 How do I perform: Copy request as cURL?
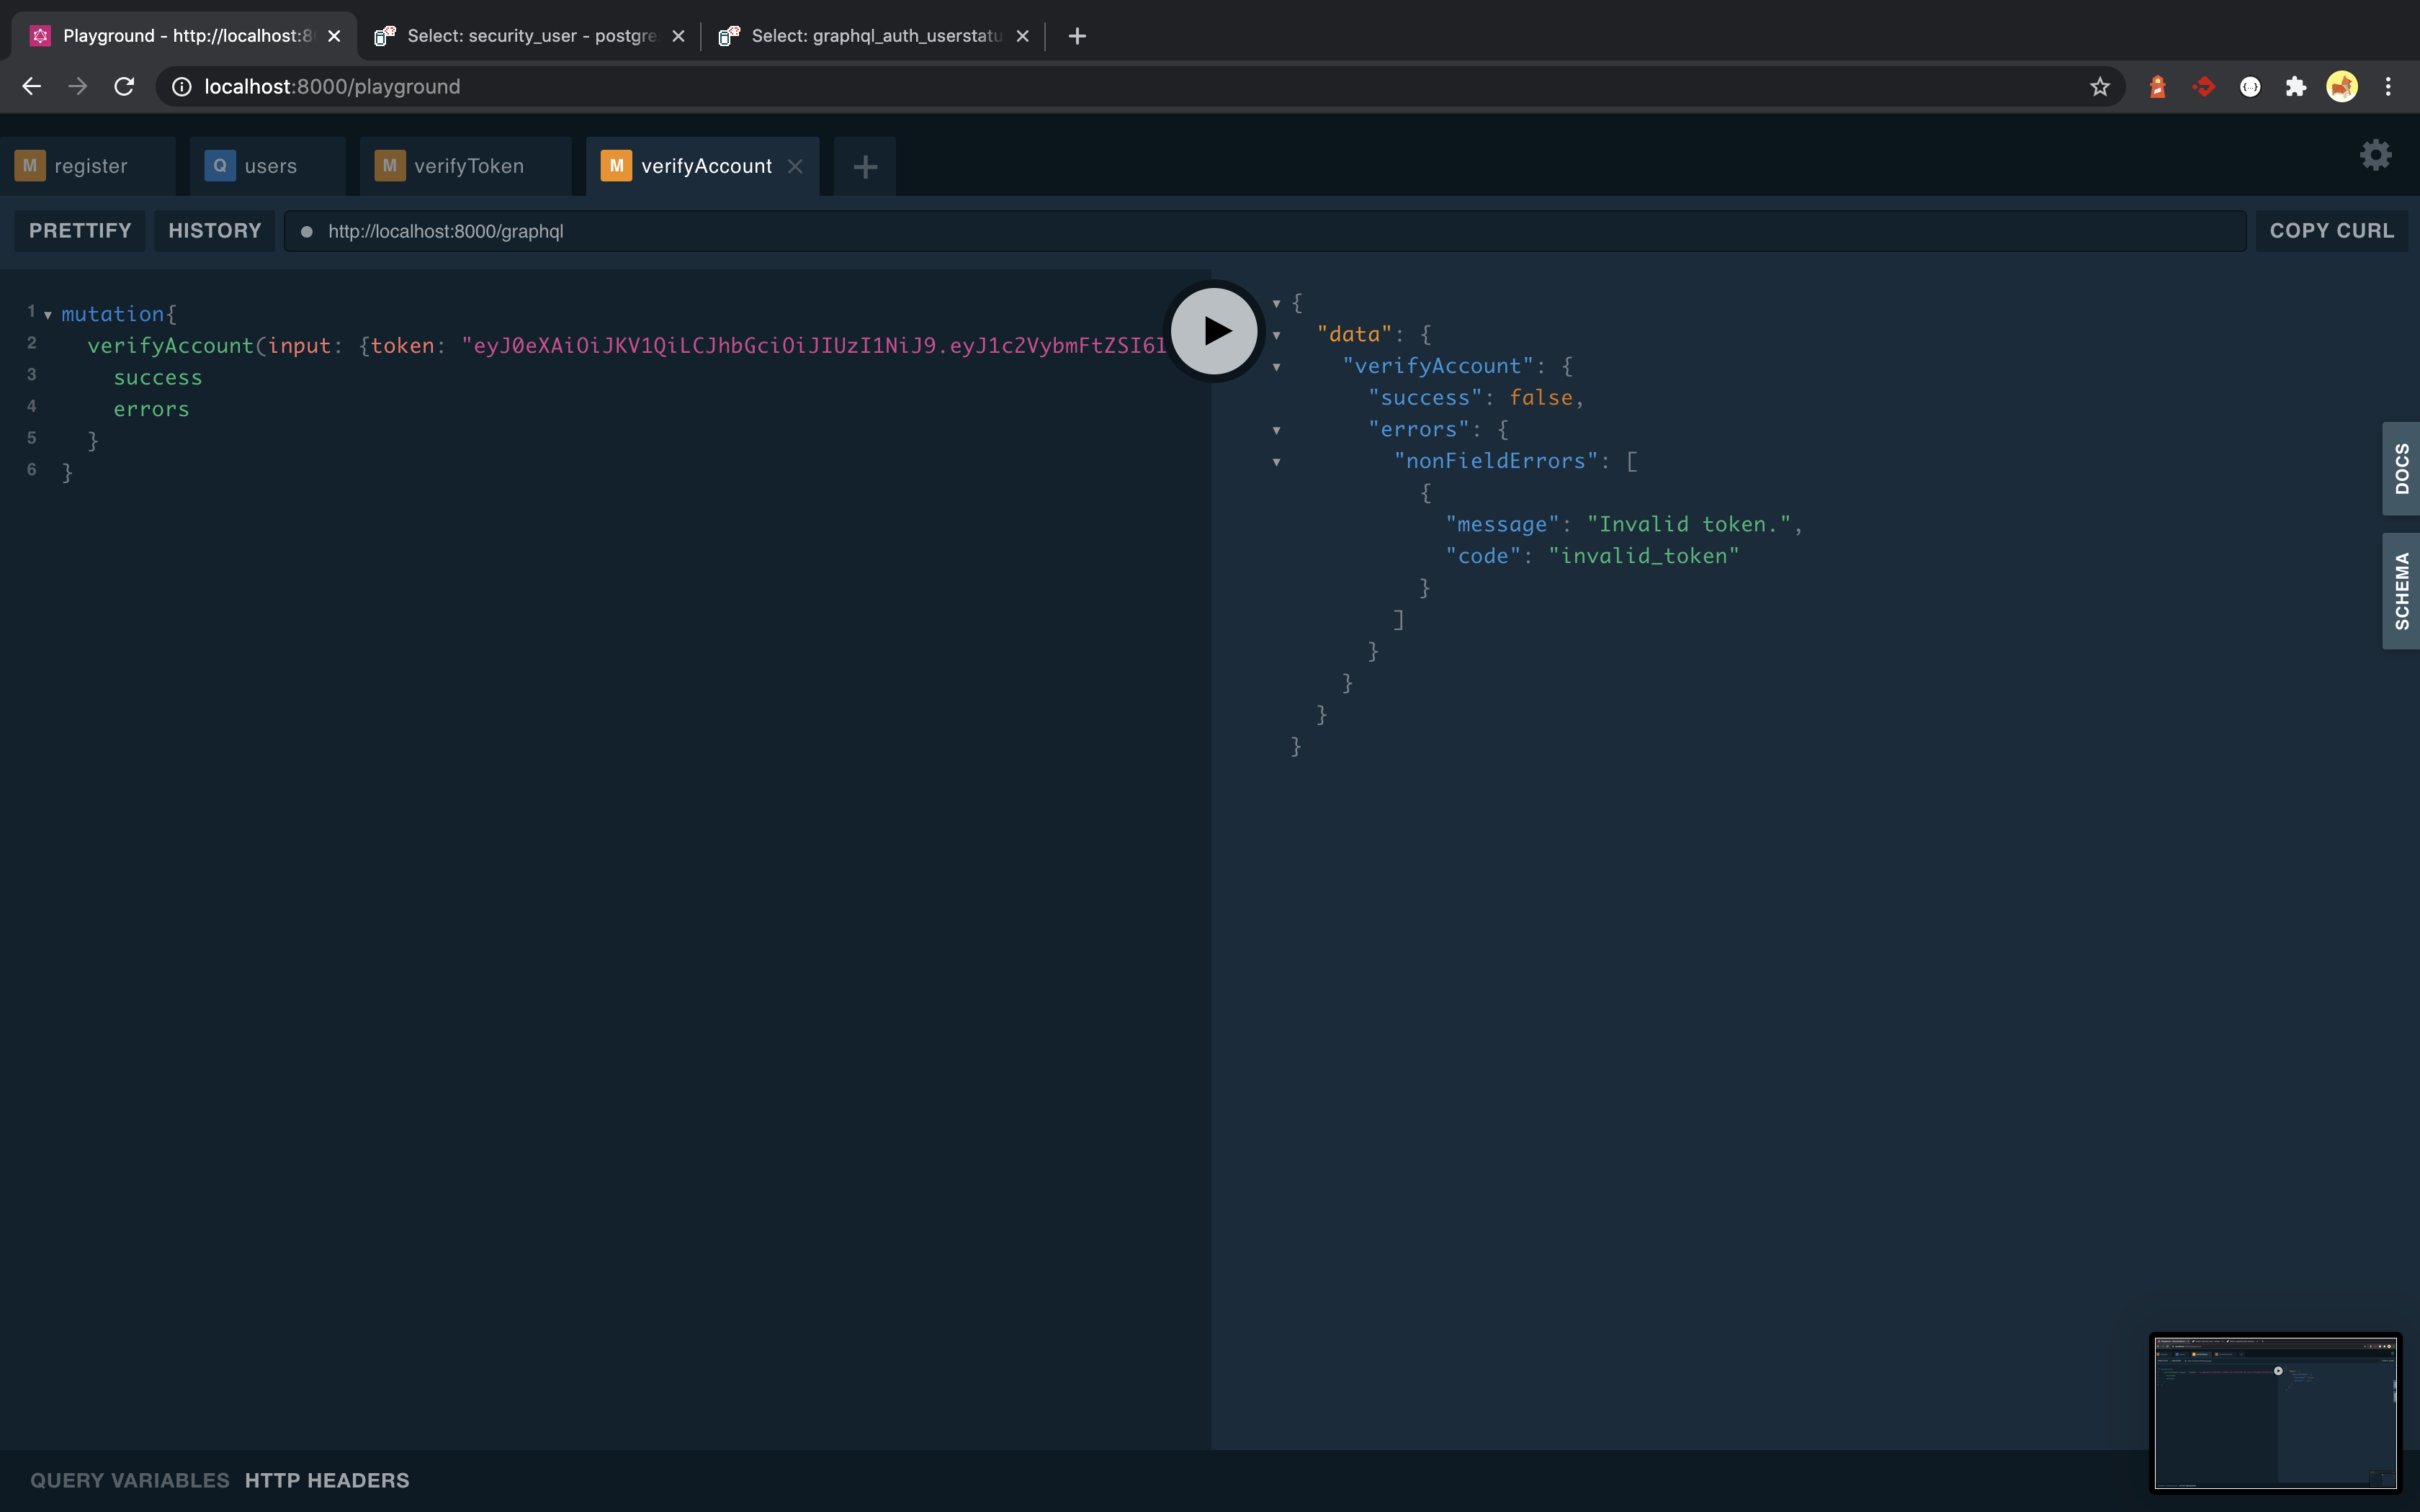(x=2330, y=231)
